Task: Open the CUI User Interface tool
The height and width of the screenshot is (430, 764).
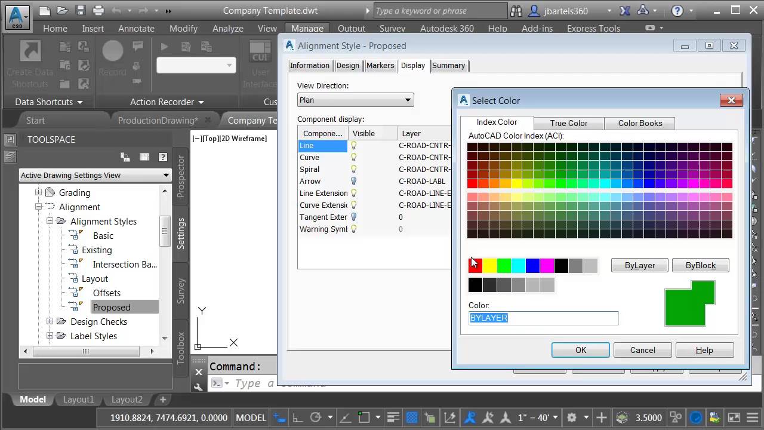Action: 260,64
